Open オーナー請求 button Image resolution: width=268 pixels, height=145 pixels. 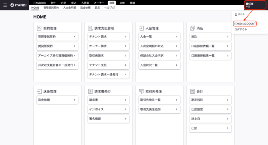tap(108, 46)
